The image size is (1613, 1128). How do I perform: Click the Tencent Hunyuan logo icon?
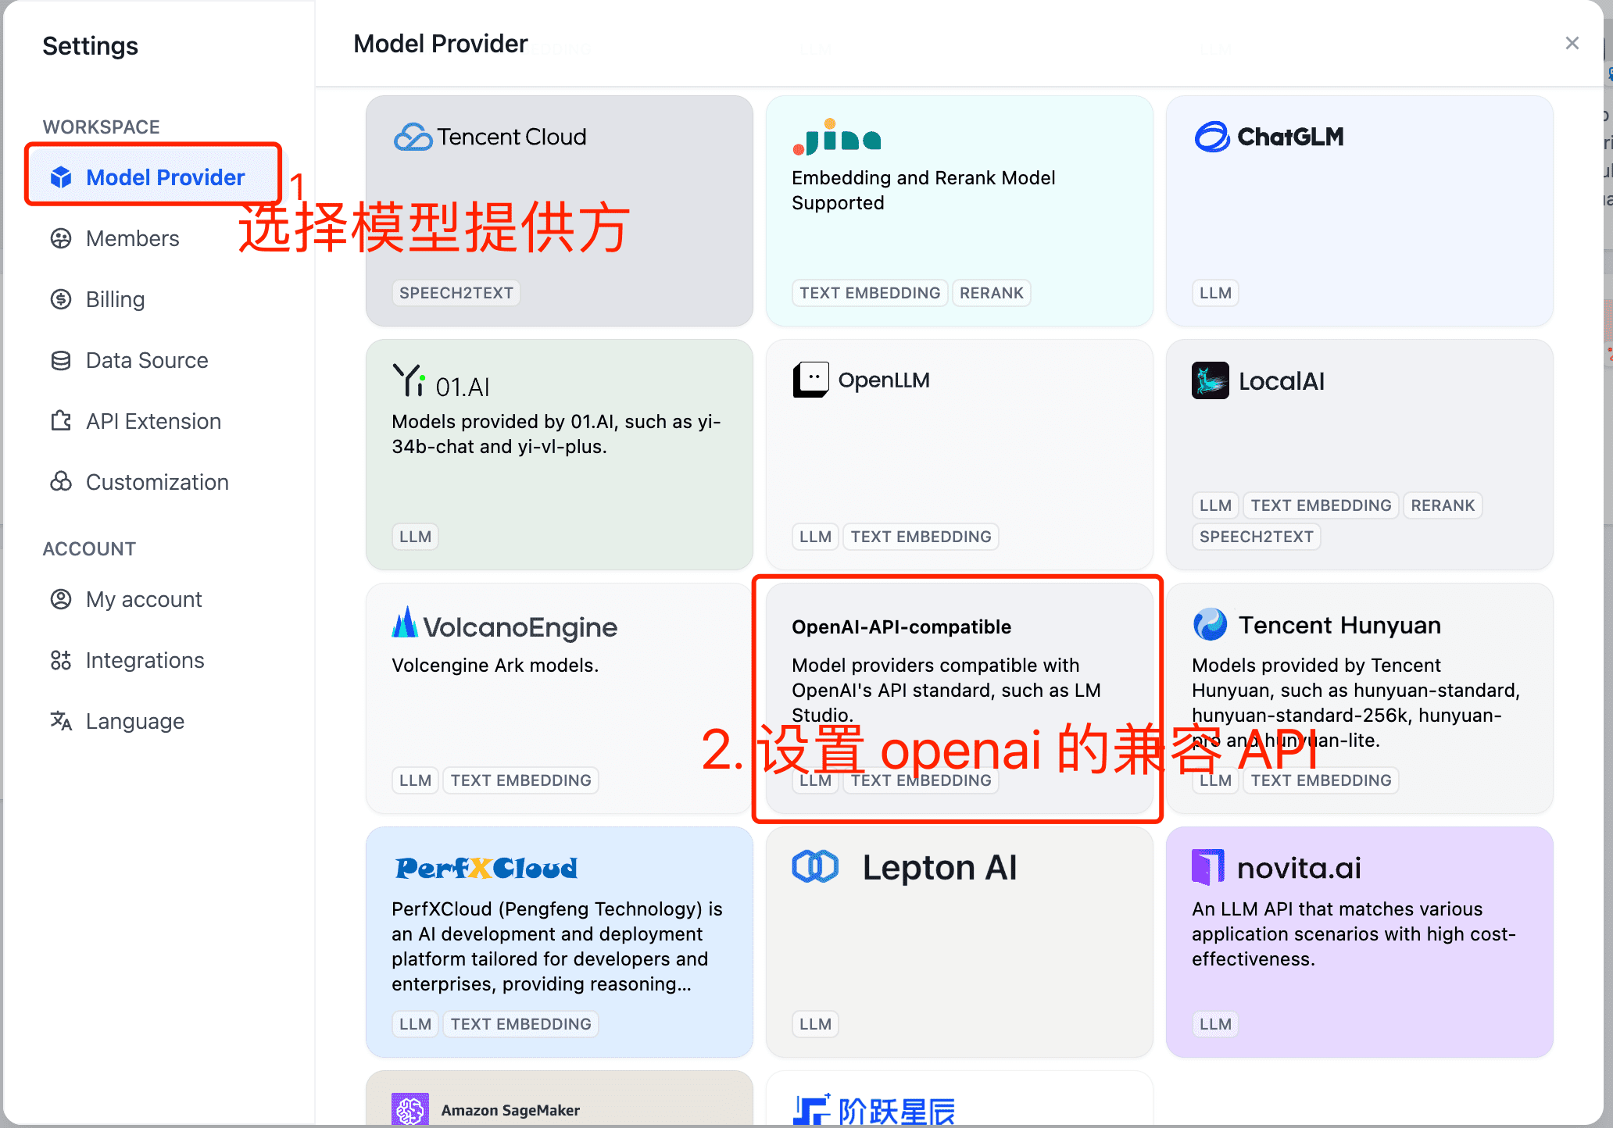(x=1211, y=624)
